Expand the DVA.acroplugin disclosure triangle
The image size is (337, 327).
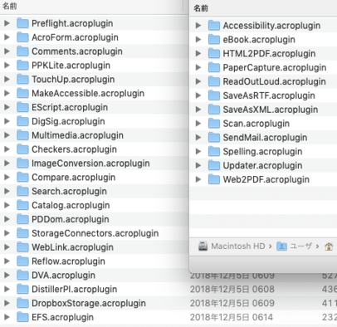click(7, 276)
